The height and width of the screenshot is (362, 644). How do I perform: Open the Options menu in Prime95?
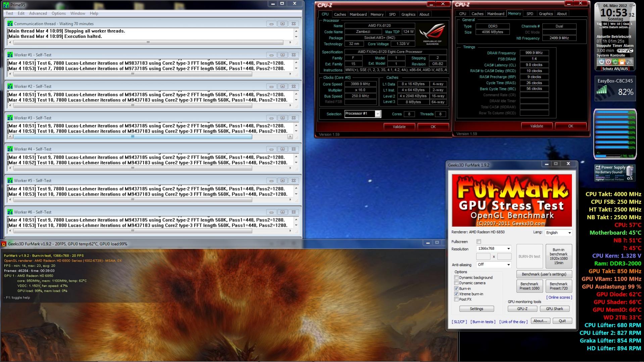tap(59, 13)
